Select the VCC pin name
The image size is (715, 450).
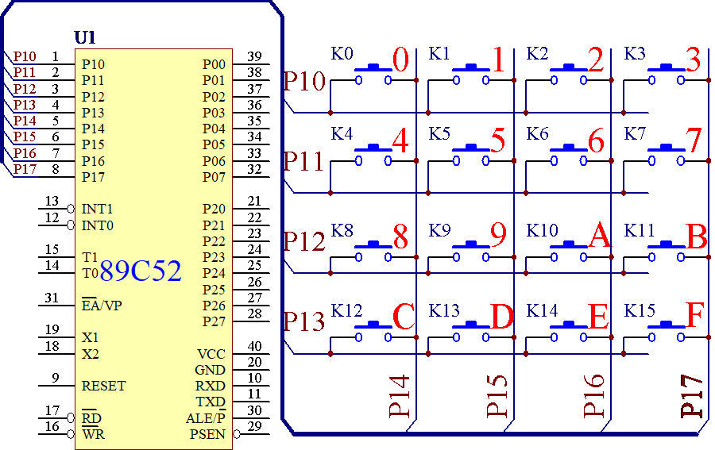click(x=211, y=354)
